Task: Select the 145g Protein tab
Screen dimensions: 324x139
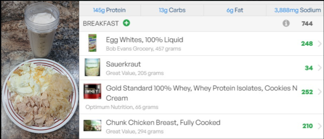Action: point(109,10)
